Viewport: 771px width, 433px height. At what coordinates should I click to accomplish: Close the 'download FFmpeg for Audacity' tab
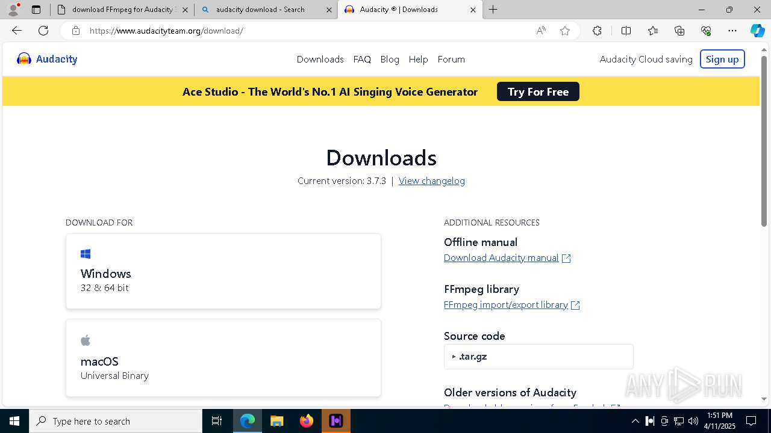[x=185, y=10]
